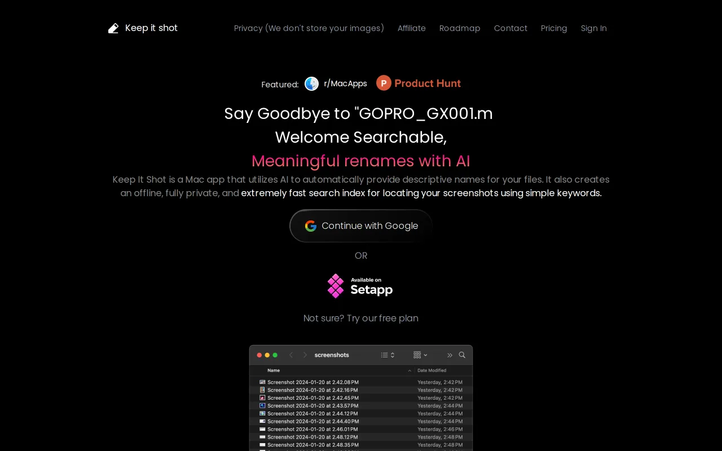Open the Finder group-by grid dropdown
Image resolution: width=722 pixels, height=451 pixels.
point(420,355)
